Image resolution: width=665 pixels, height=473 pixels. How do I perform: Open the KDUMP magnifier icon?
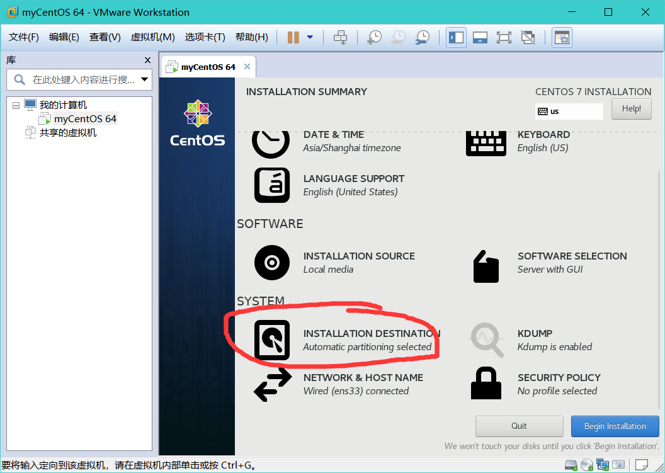(487, 340)
